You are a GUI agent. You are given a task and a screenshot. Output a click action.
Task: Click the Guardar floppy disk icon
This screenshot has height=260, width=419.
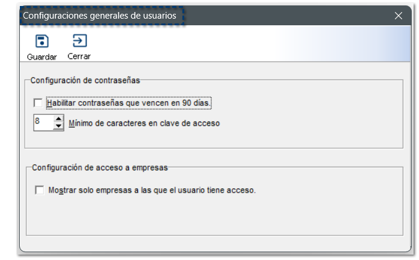click(42, 42)
